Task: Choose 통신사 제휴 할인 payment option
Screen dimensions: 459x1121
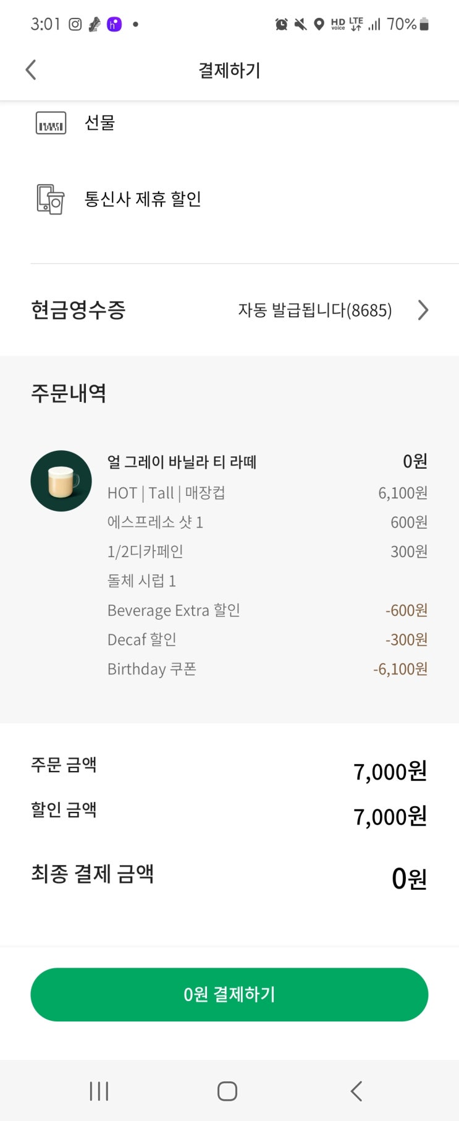Action: coord(143,199)
